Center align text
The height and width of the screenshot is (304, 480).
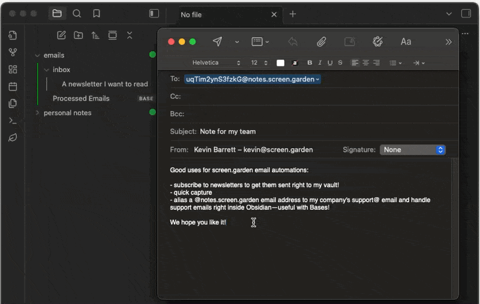[x=365, y=63]
